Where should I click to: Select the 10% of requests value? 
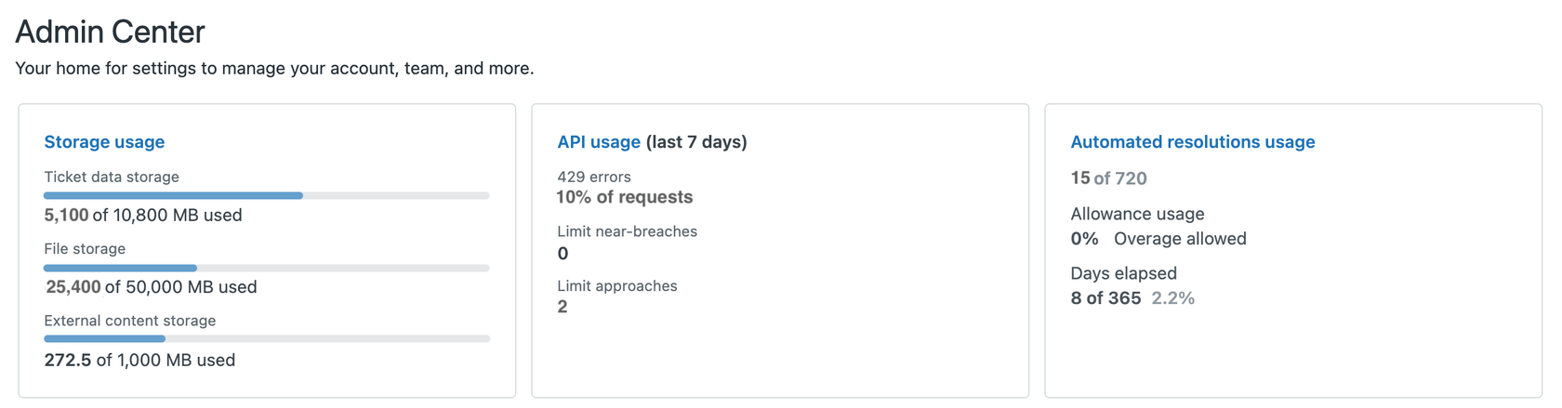pos(625,197)
